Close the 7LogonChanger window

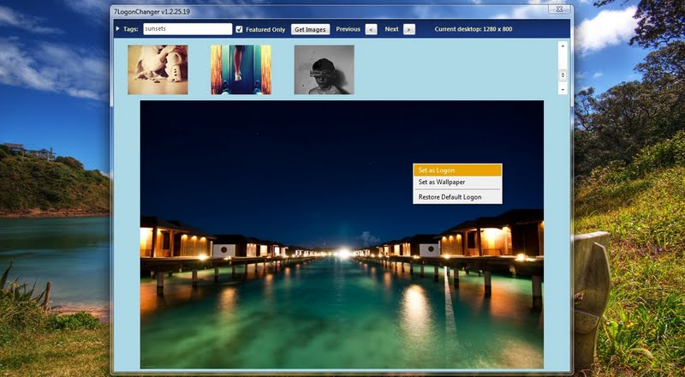[x=560, y=9]
